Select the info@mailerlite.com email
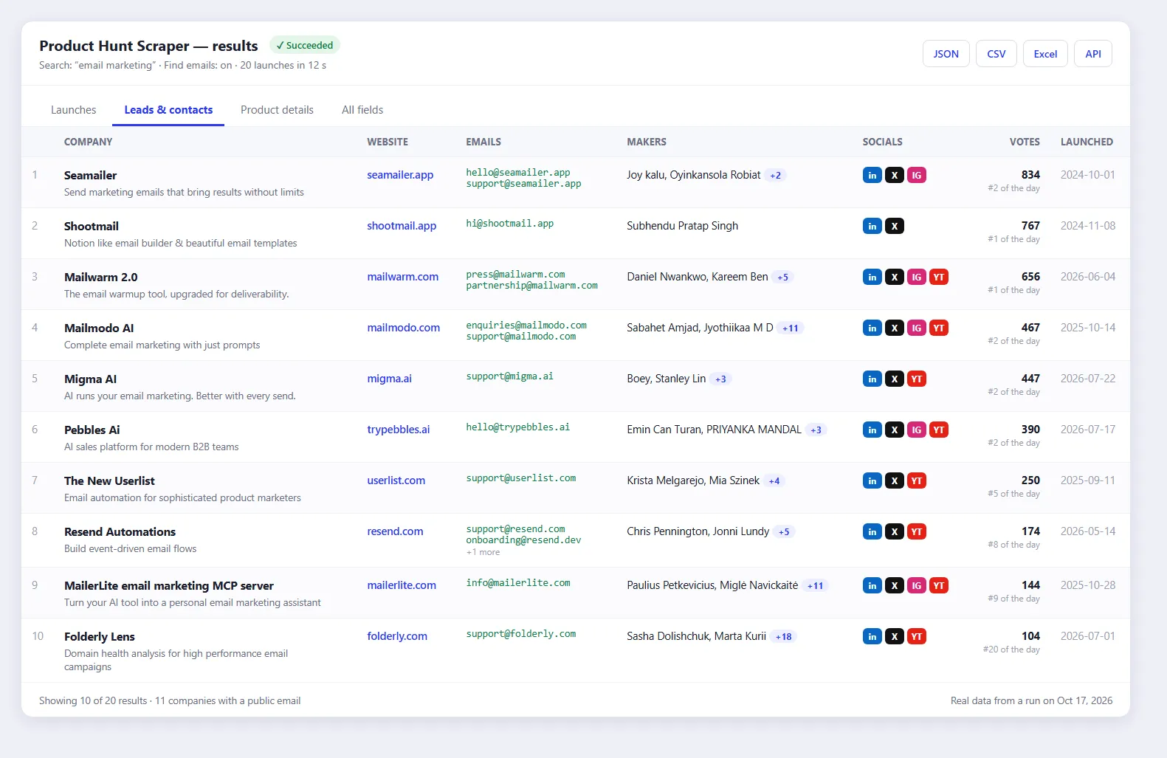This screenshot has height=758, width=1167. 518,583
